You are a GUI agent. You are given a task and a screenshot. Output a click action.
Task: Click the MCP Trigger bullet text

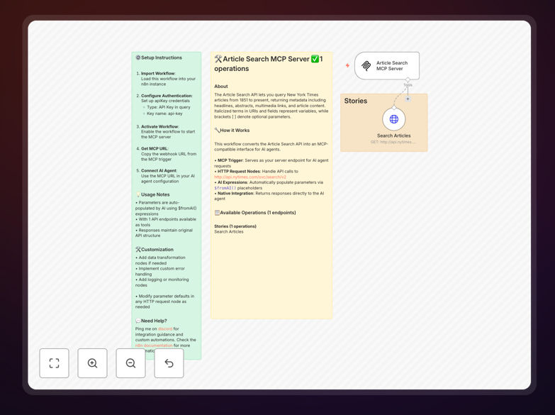pos(271,163)
